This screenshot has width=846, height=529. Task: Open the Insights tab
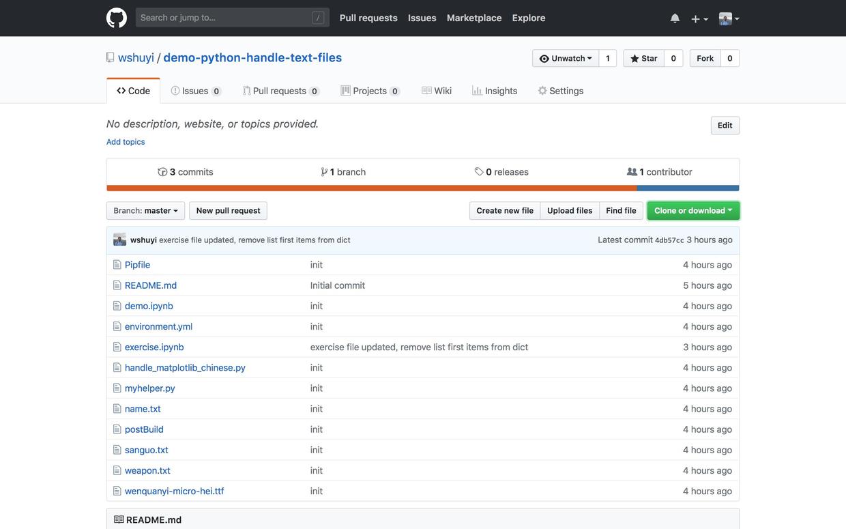[495, 91]
